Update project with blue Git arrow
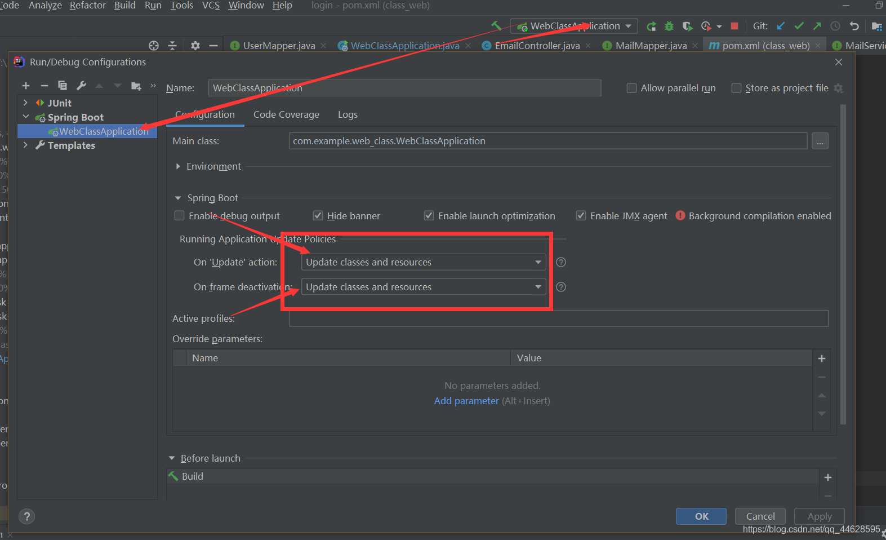The height and width of the screenshot is (540, 886). 781,26
